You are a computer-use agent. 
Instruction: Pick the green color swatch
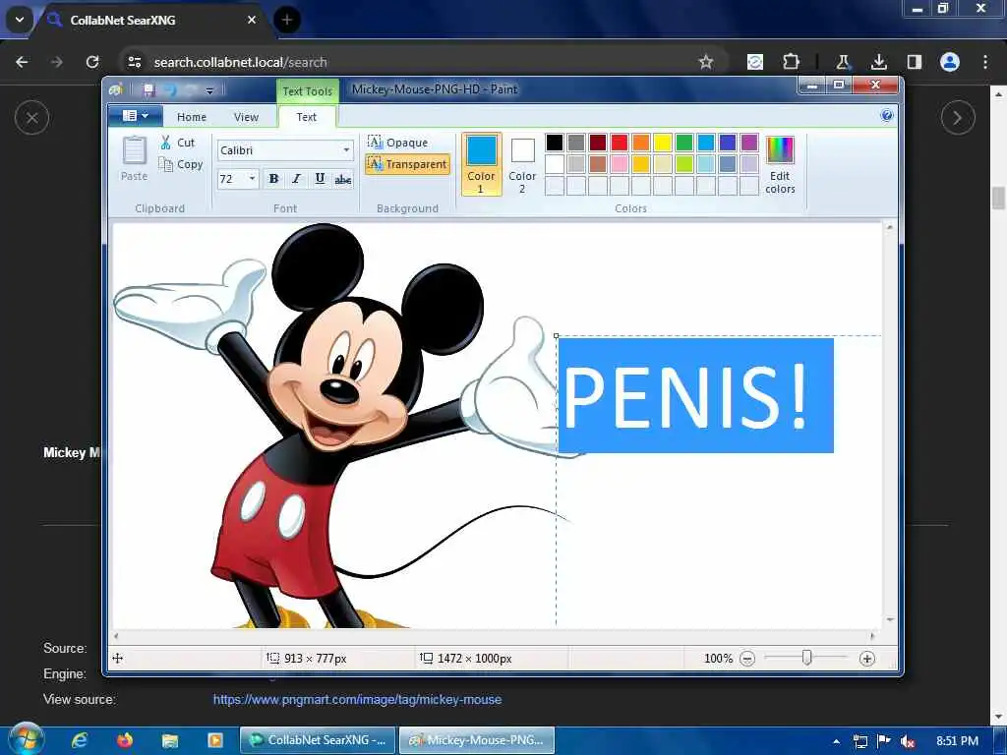click(684, 142)
